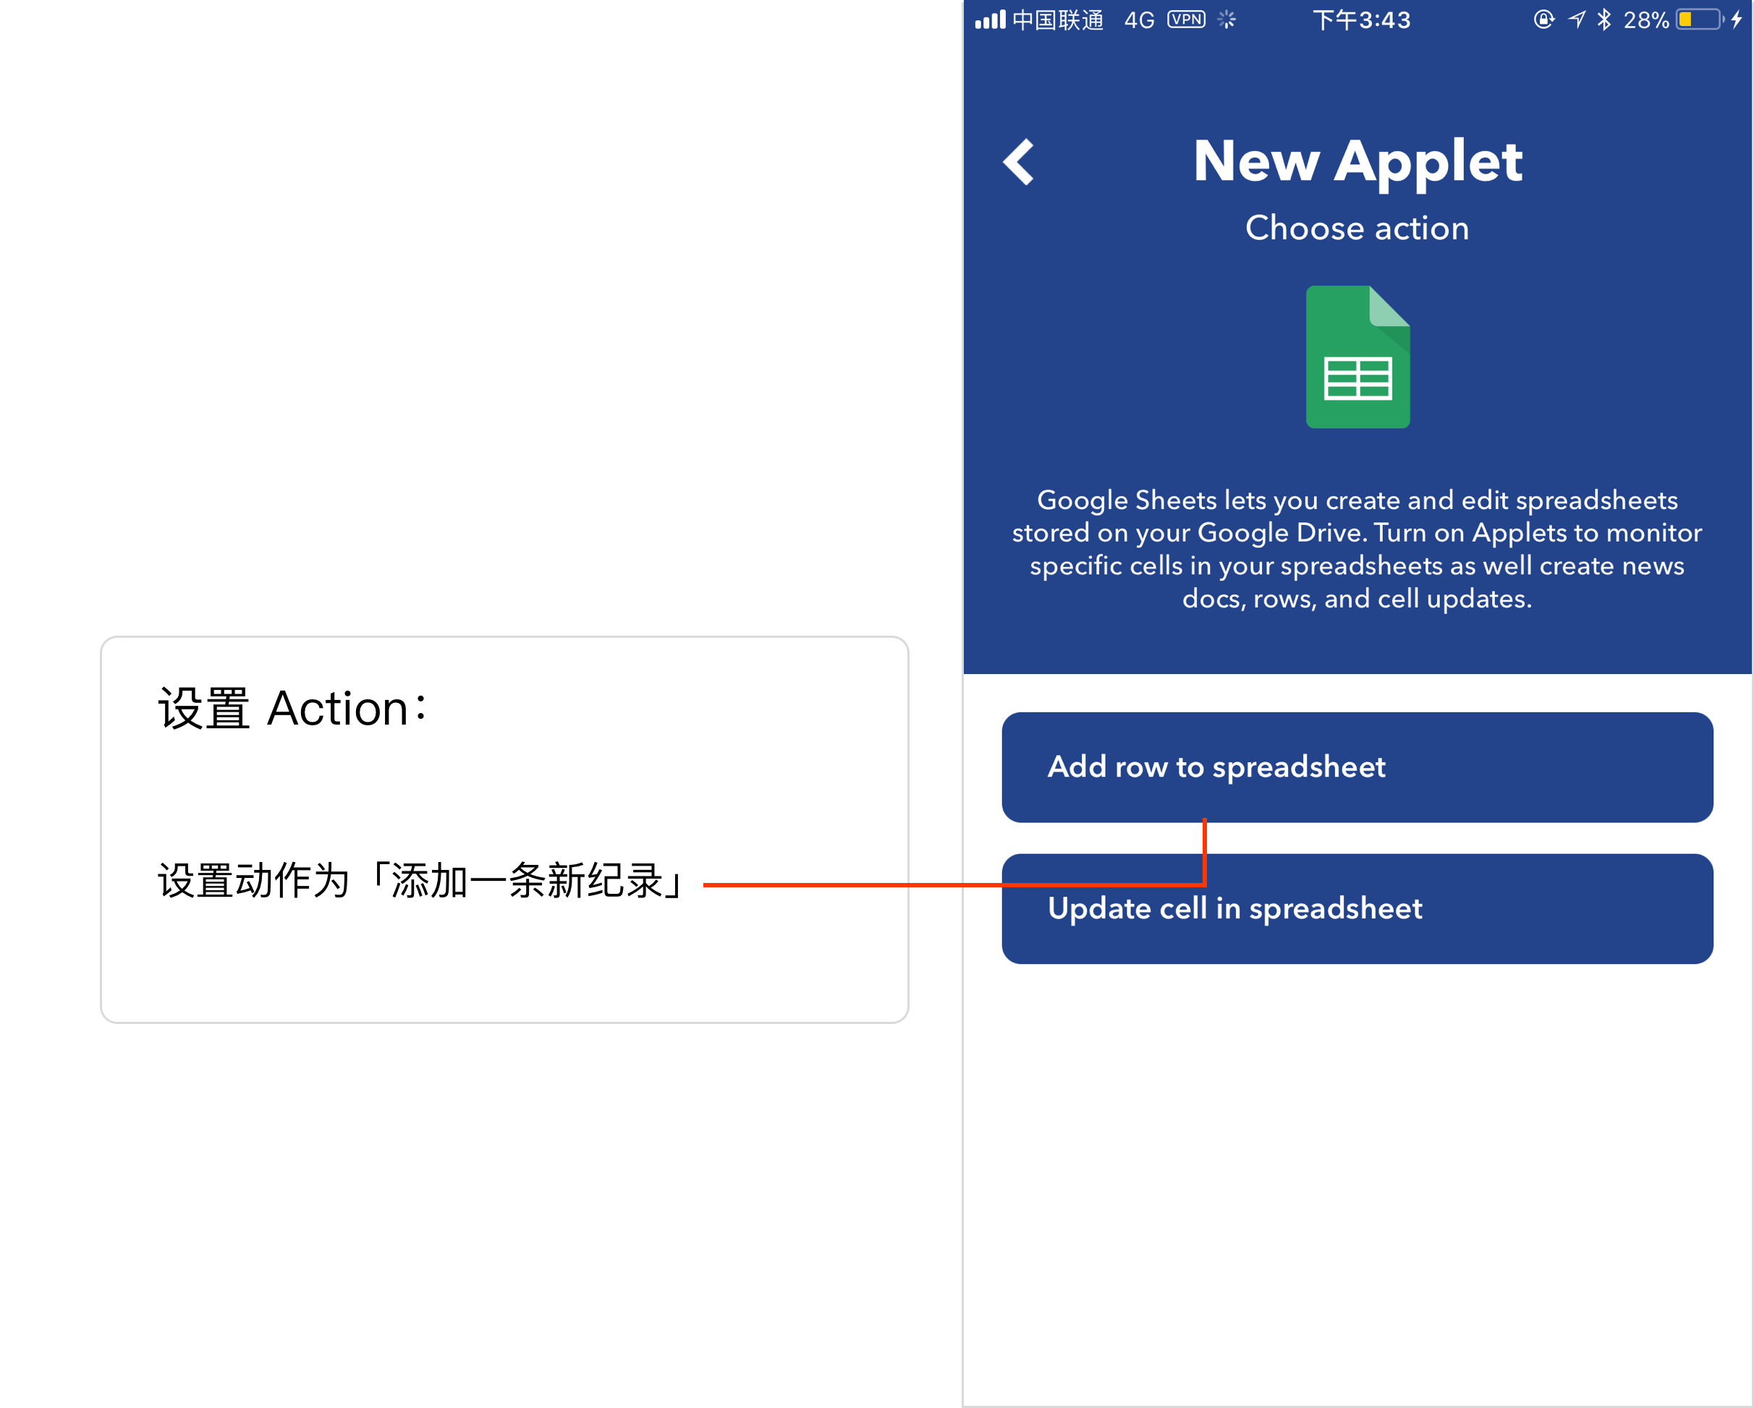Screen dimensions: 1754x1408
Task: Tap the back chevron arrow
Action: [1019, 162]
